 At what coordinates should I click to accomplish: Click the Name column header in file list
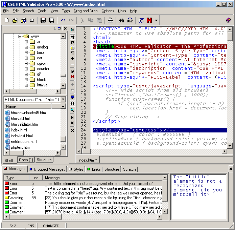(x=28, y=106)
